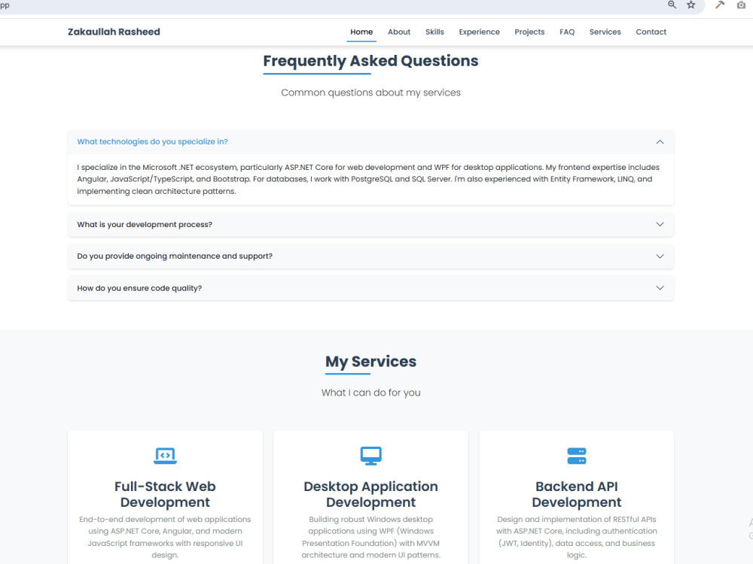The width and height of the screenshot is (753, 564).
Task: Click the Backend API Development server icon
Action: [576, 456]
